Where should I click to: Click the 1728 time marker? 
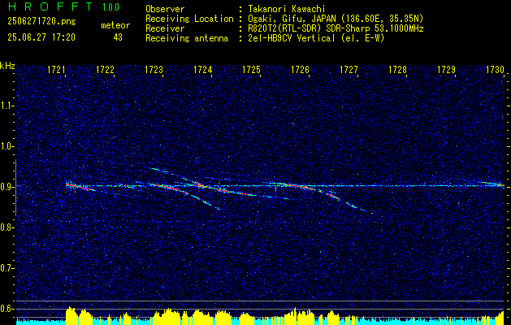point(397,70)
